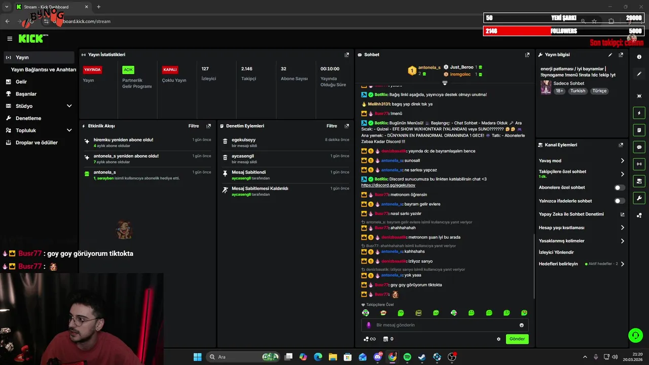
Task: Pop out the Etkinlik Akışı panel
Action: tap(208, 126)
